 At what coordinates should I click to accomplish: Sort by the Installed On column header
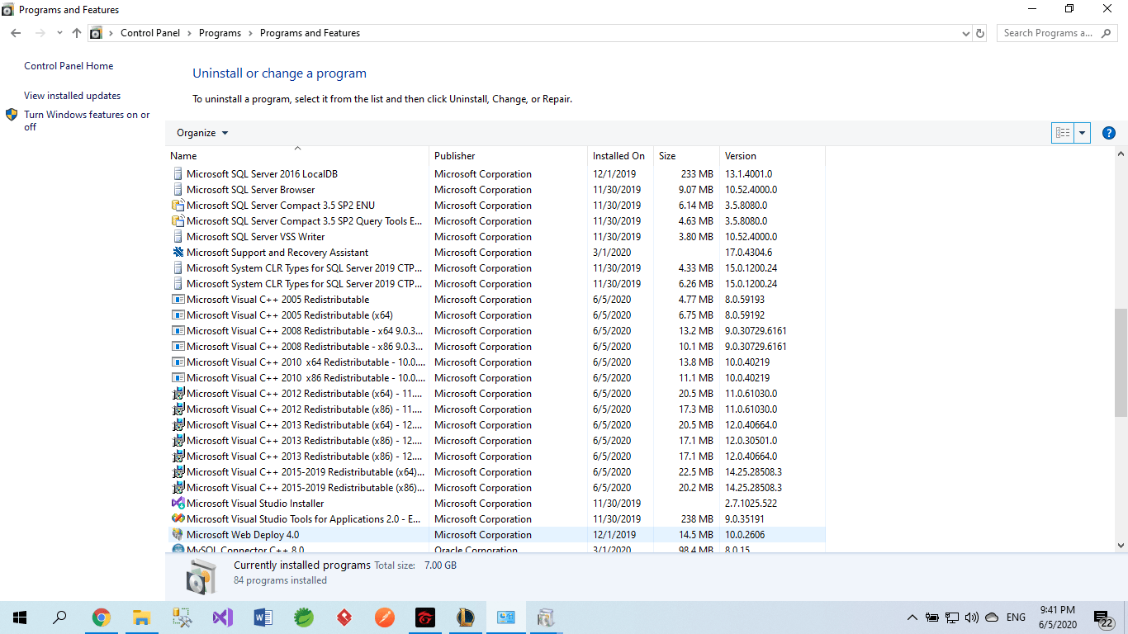pos(620,155)
